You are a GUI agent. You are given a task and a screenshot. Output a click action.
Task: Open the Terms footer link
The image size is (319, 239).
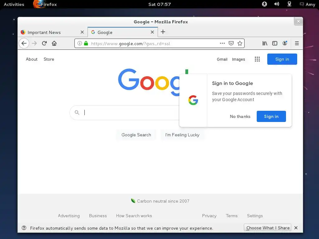tap(231, 216)
